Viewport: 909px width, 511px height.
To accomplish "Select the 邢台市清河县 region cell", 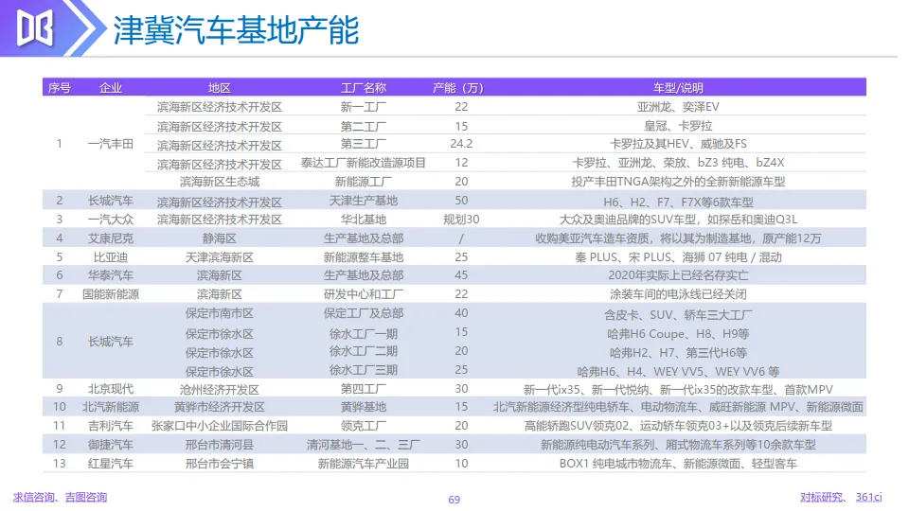I will 219,445.
